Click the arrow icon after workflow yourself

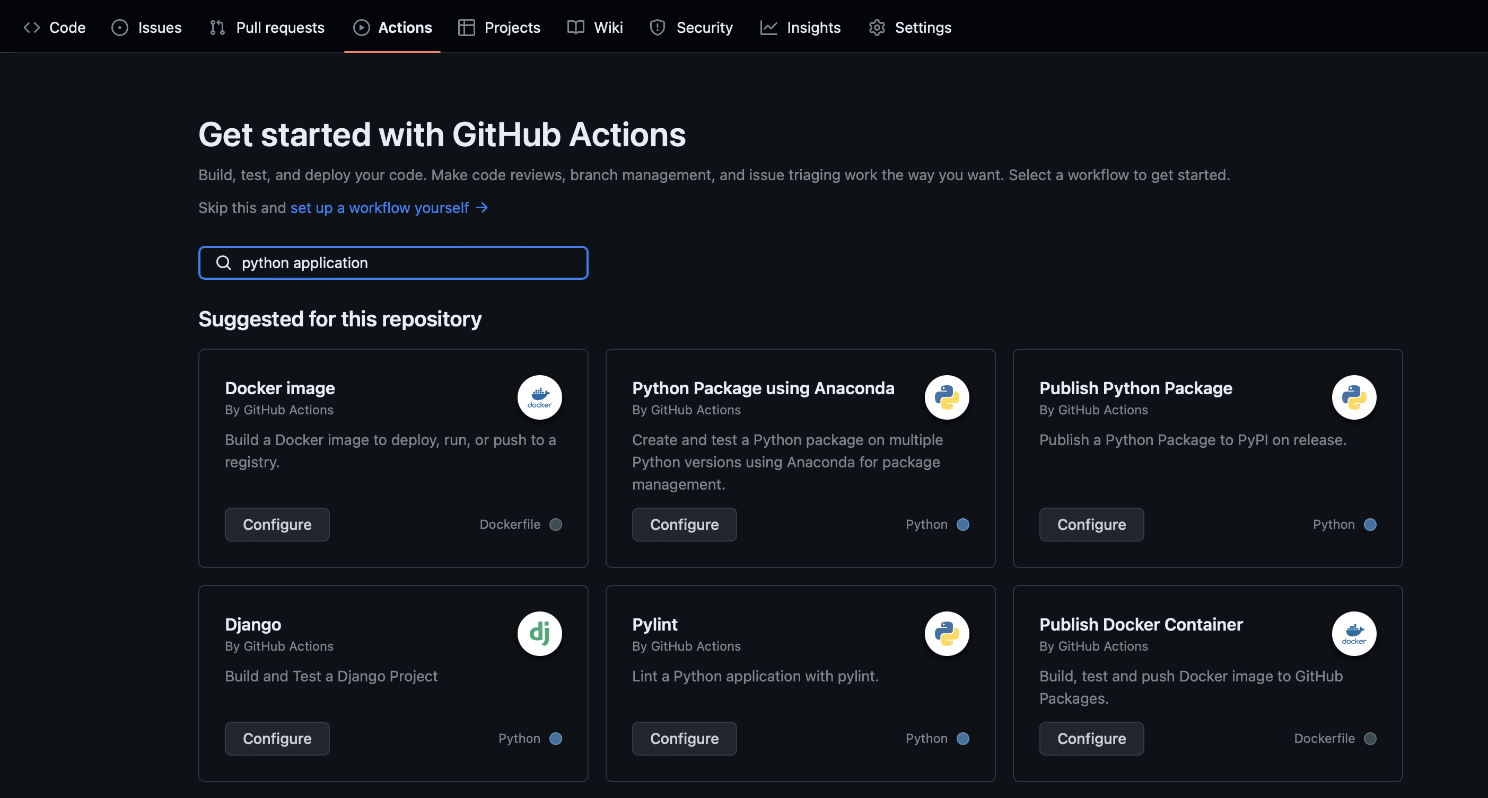pos(482,207)
